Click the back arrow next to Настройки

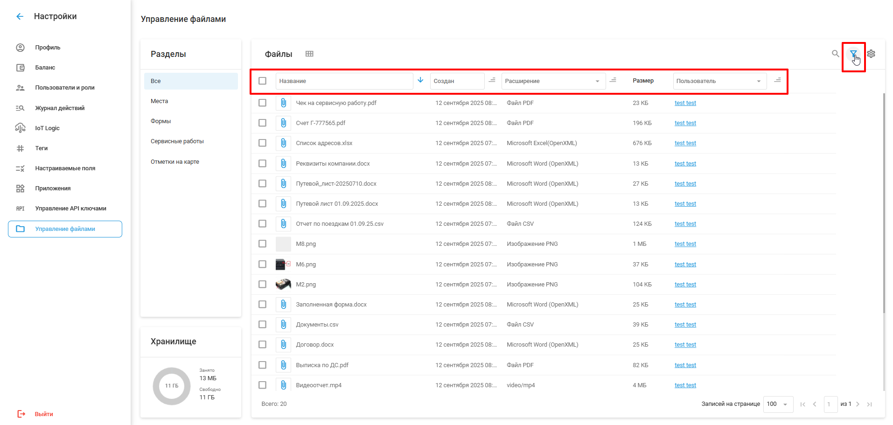coord(20,16)
